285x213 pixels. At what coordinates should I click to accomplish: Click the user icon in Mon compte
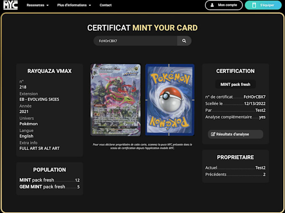click(212, 5)
